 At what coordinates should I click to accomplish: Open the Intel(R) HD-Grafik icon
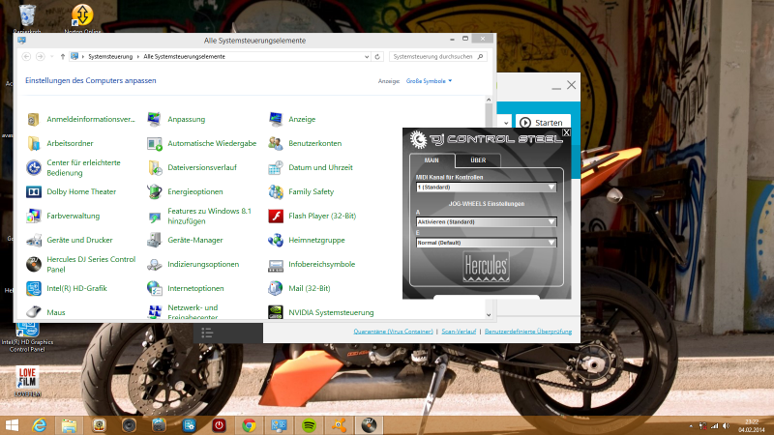(34, 288)
